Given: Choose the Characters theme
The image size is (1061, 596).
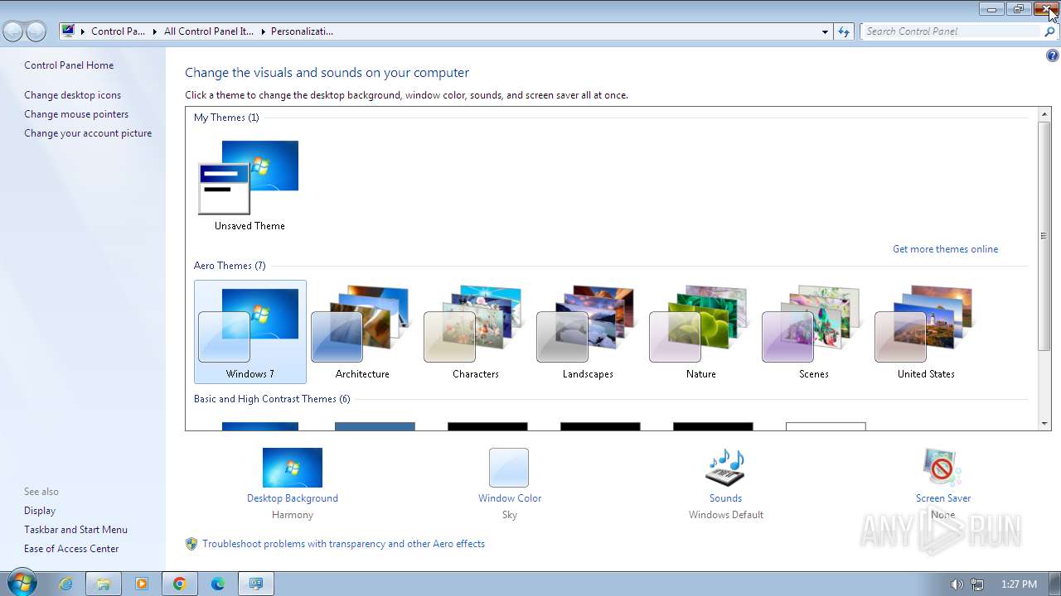Looking at the screenshot, I should pyautogui.click(x=475, y=332).
